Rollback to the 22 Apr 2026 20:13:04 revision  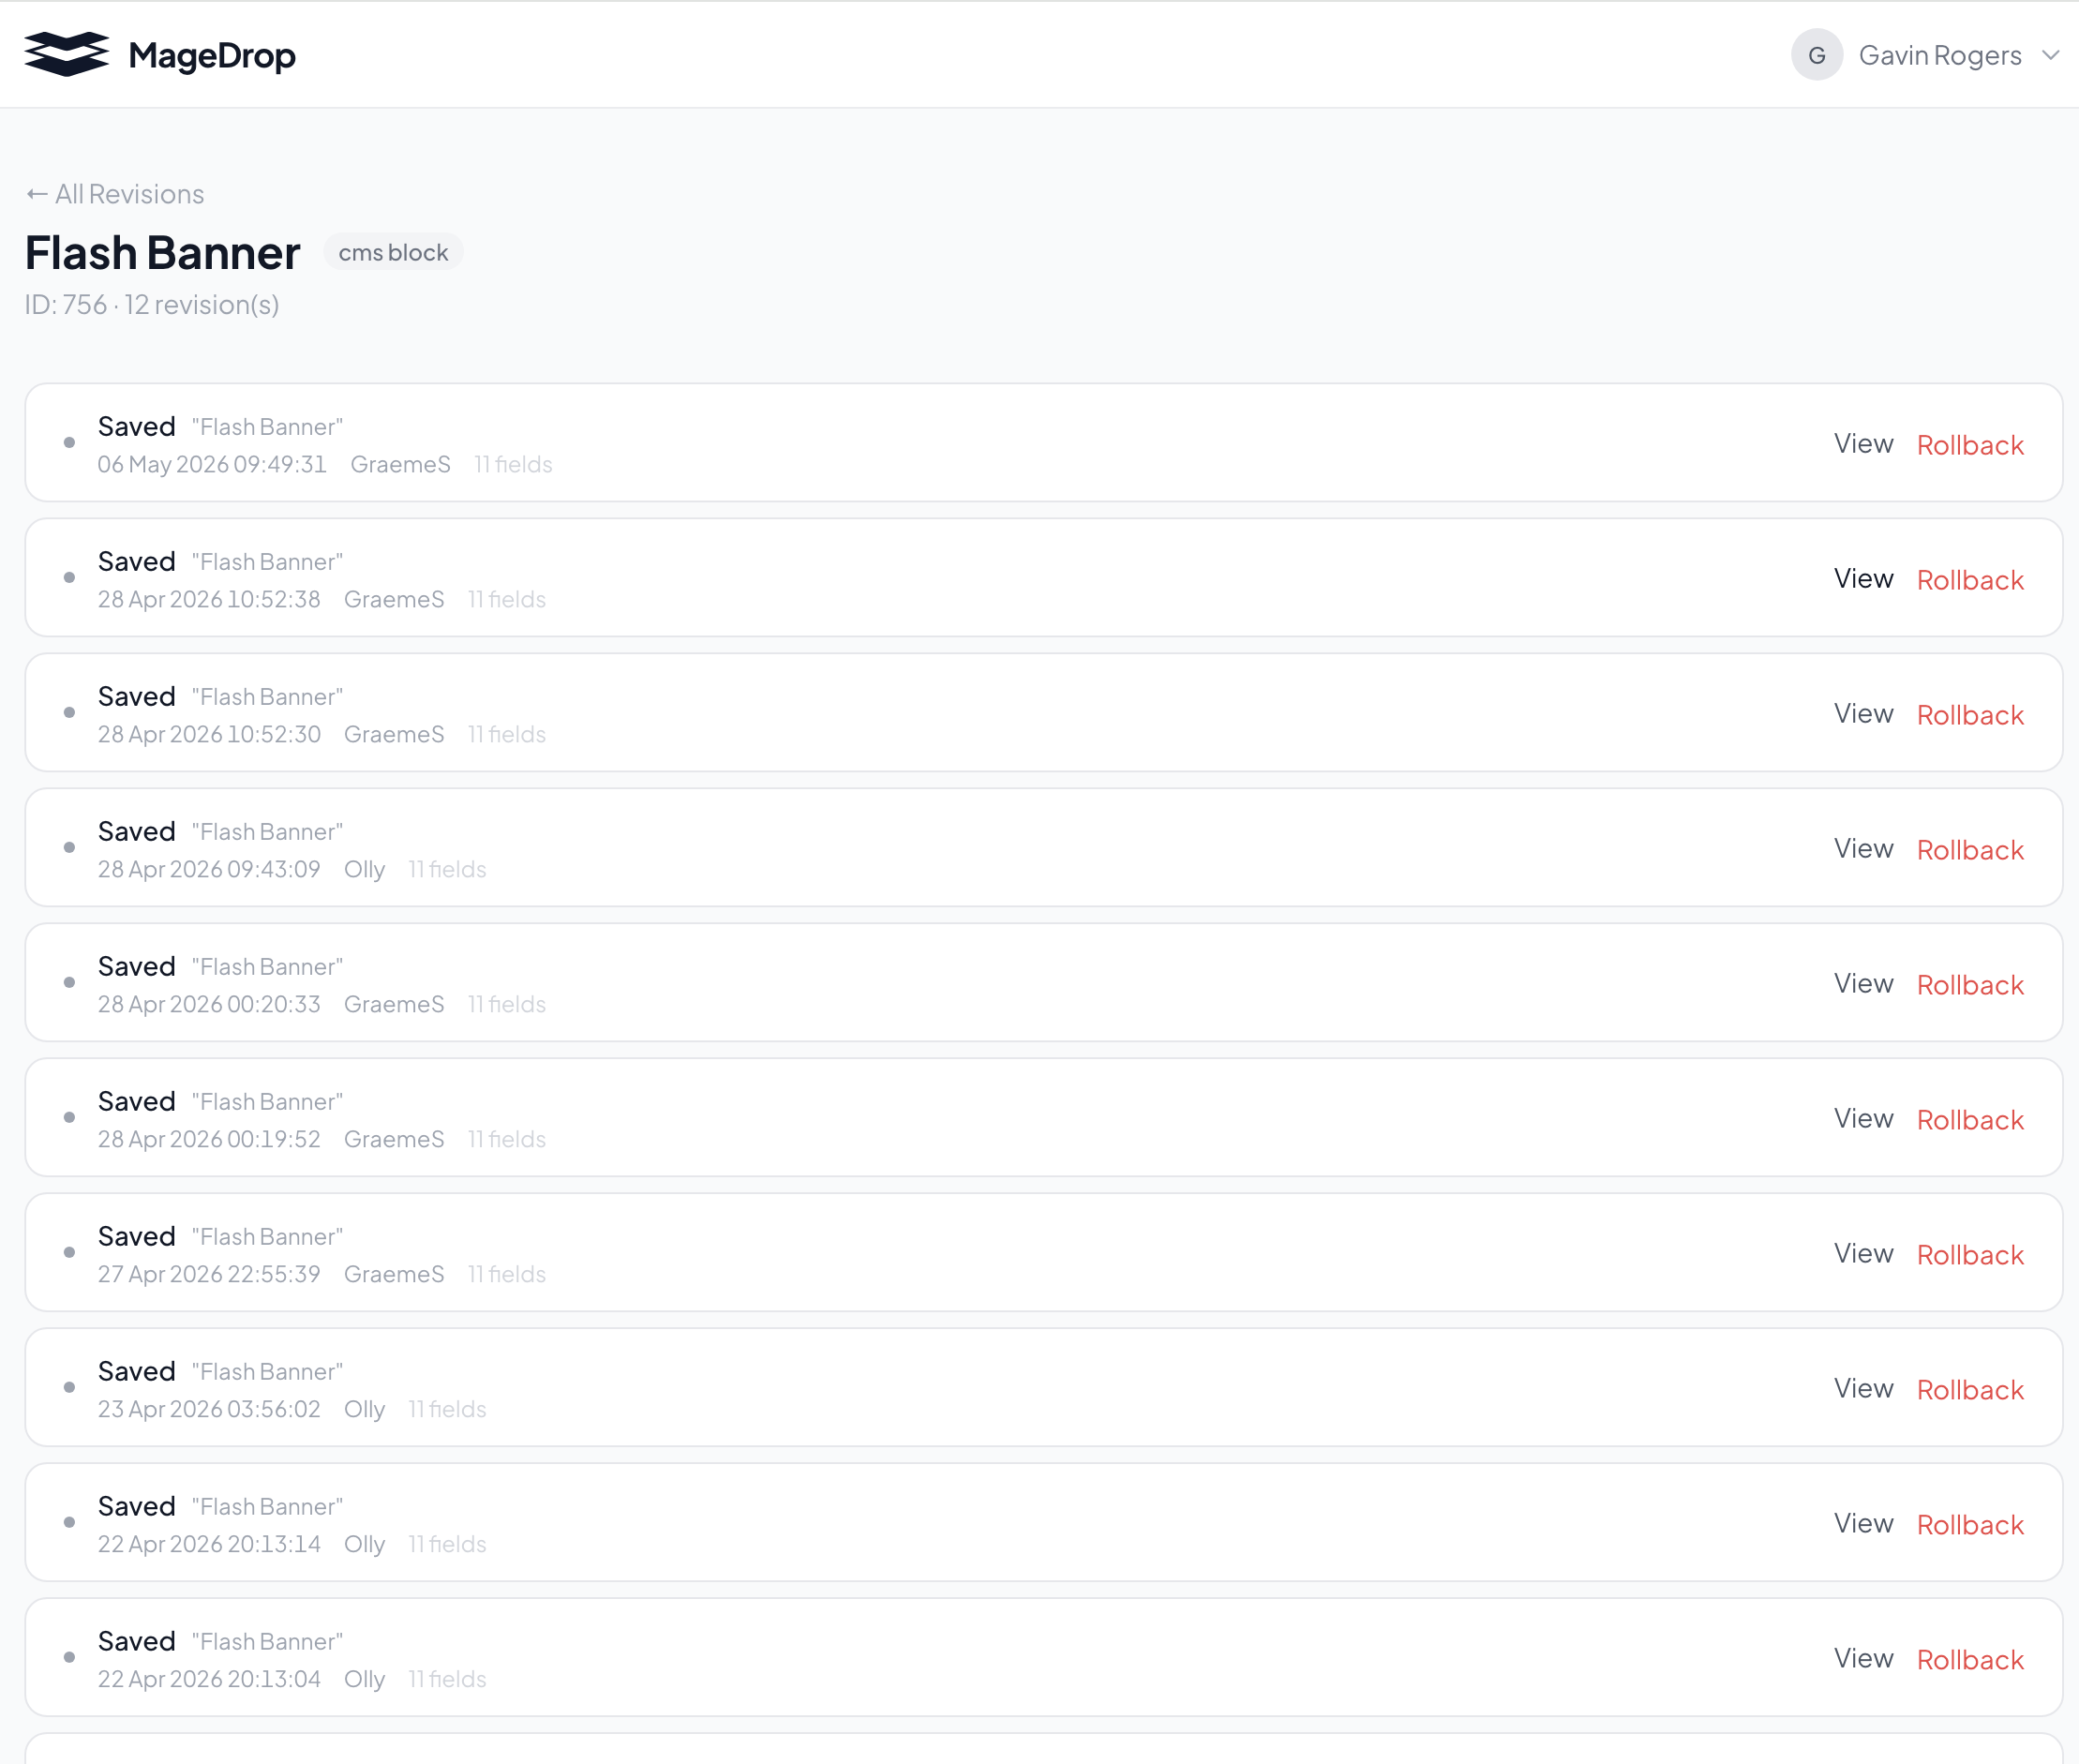(x=1969, y=1660)
